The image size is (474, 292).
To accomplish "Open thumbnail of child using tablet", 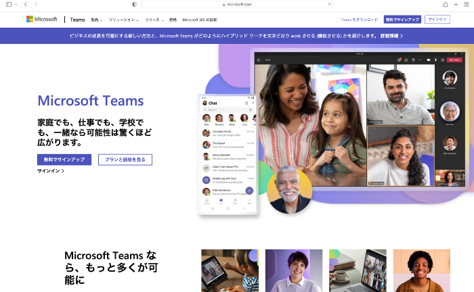I will tap(230, 270).
